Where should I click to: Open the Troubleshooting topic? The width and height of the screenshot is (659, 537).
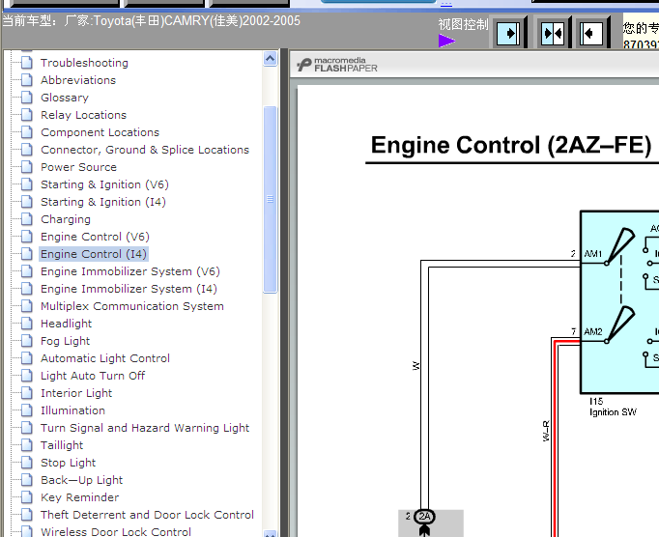[84, 63]
